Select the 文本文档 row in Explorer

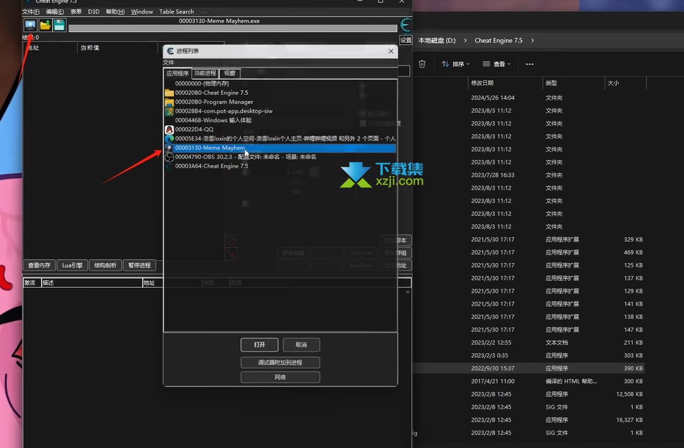point(529,343)
